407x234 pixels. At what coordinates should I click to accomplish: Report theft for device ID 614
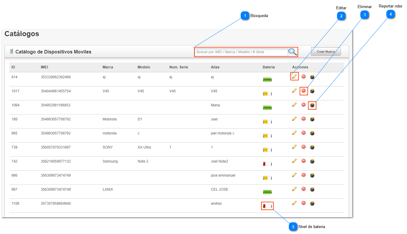312,77
